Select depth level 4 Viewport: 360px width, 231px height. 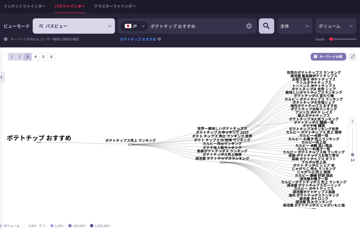coord(36,57)
